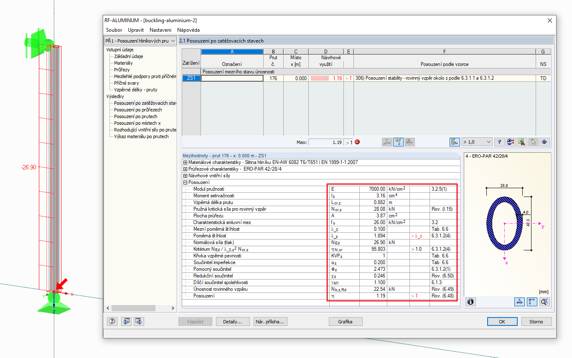
Task: Open the Nastavení menu
Action: click(x=160, y=30)
